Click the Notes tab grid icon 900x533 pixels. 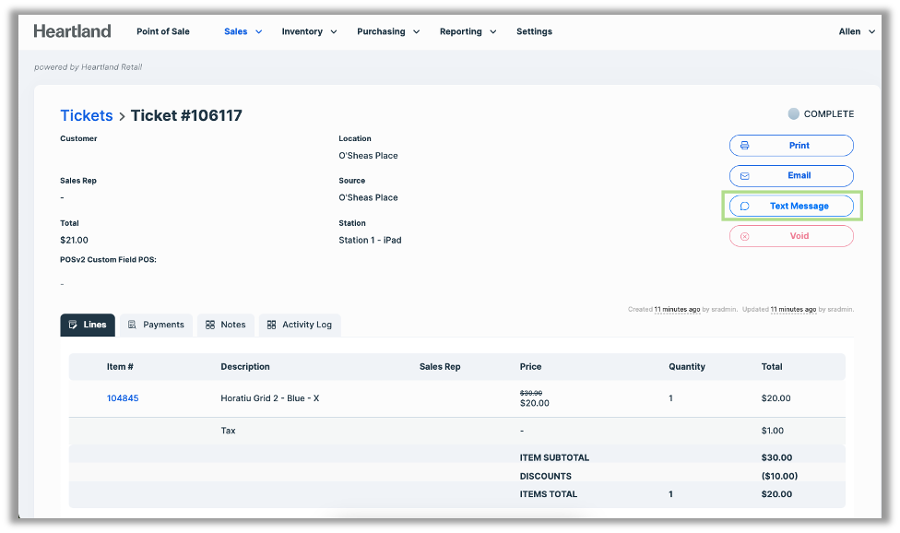210,325
